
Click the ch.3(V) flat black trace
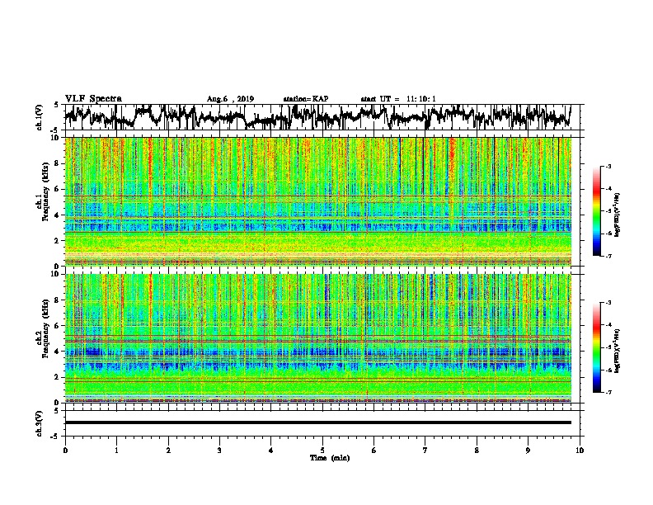tap(317, 422)
